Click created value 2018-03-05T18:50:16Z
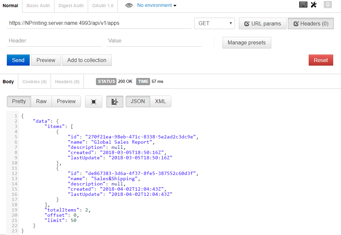 [x=132, y=152]
